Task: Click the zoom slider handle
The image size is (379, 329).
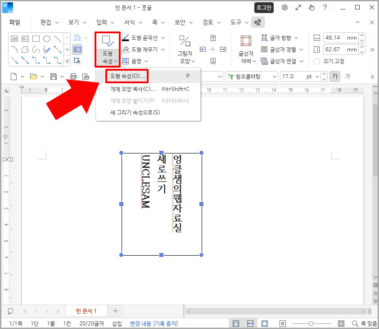Action: pyautogui.click(x=311, y=324)
